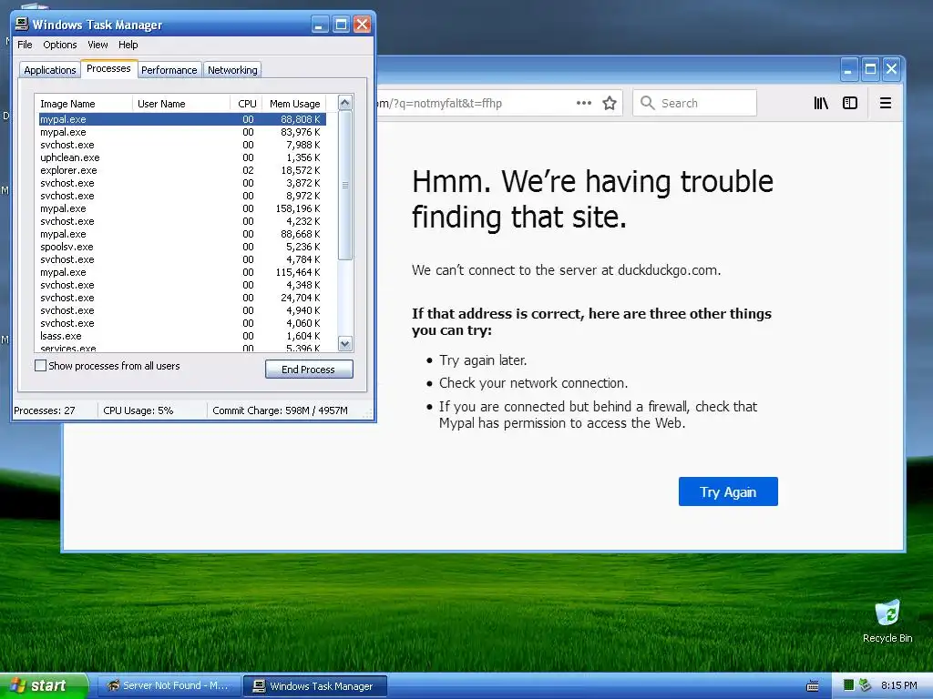
Task: Click Windows Task Manager taskbar button
Action: pyautogui.click(x=315, y=686)
